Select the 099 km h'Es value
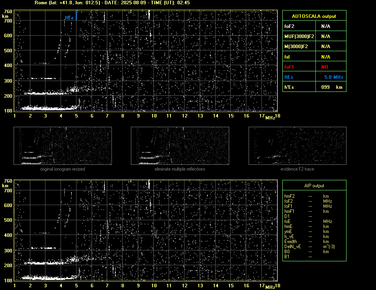 pyautogui.click(x=332, y=87)
